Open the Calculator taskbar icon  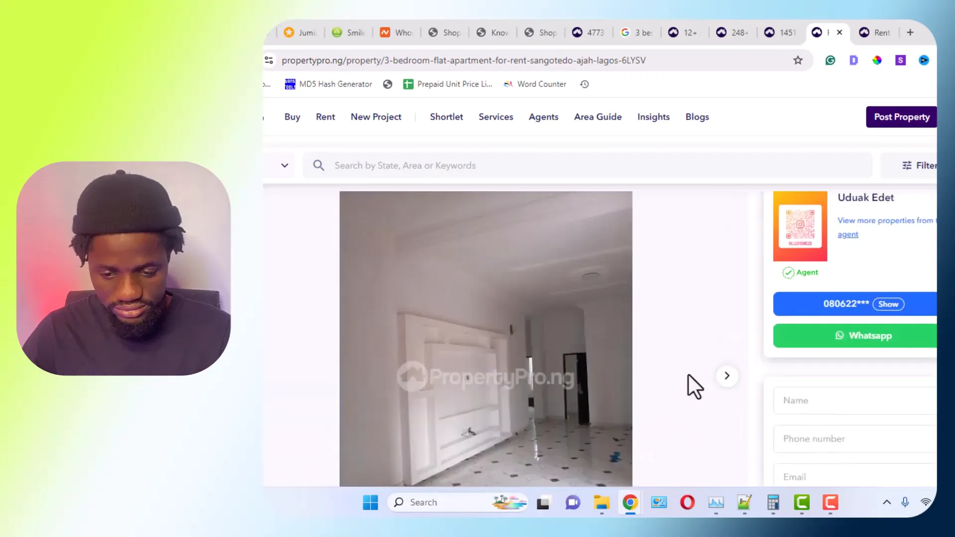[773, 503]
